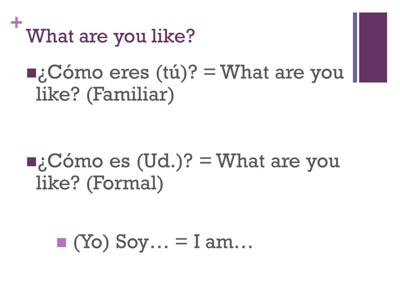The width and height of the screenshot is (400, 300).
Task: Click the word '(Formal)'
Action: pos(125,184)
